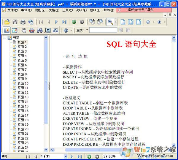Select the Hand tool
This screenshot has width=178, height=160.
pos(24,30)
